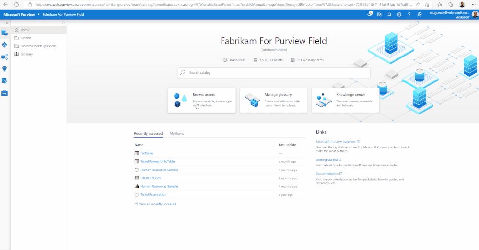Click the Search catalog input field

(274, 73)
